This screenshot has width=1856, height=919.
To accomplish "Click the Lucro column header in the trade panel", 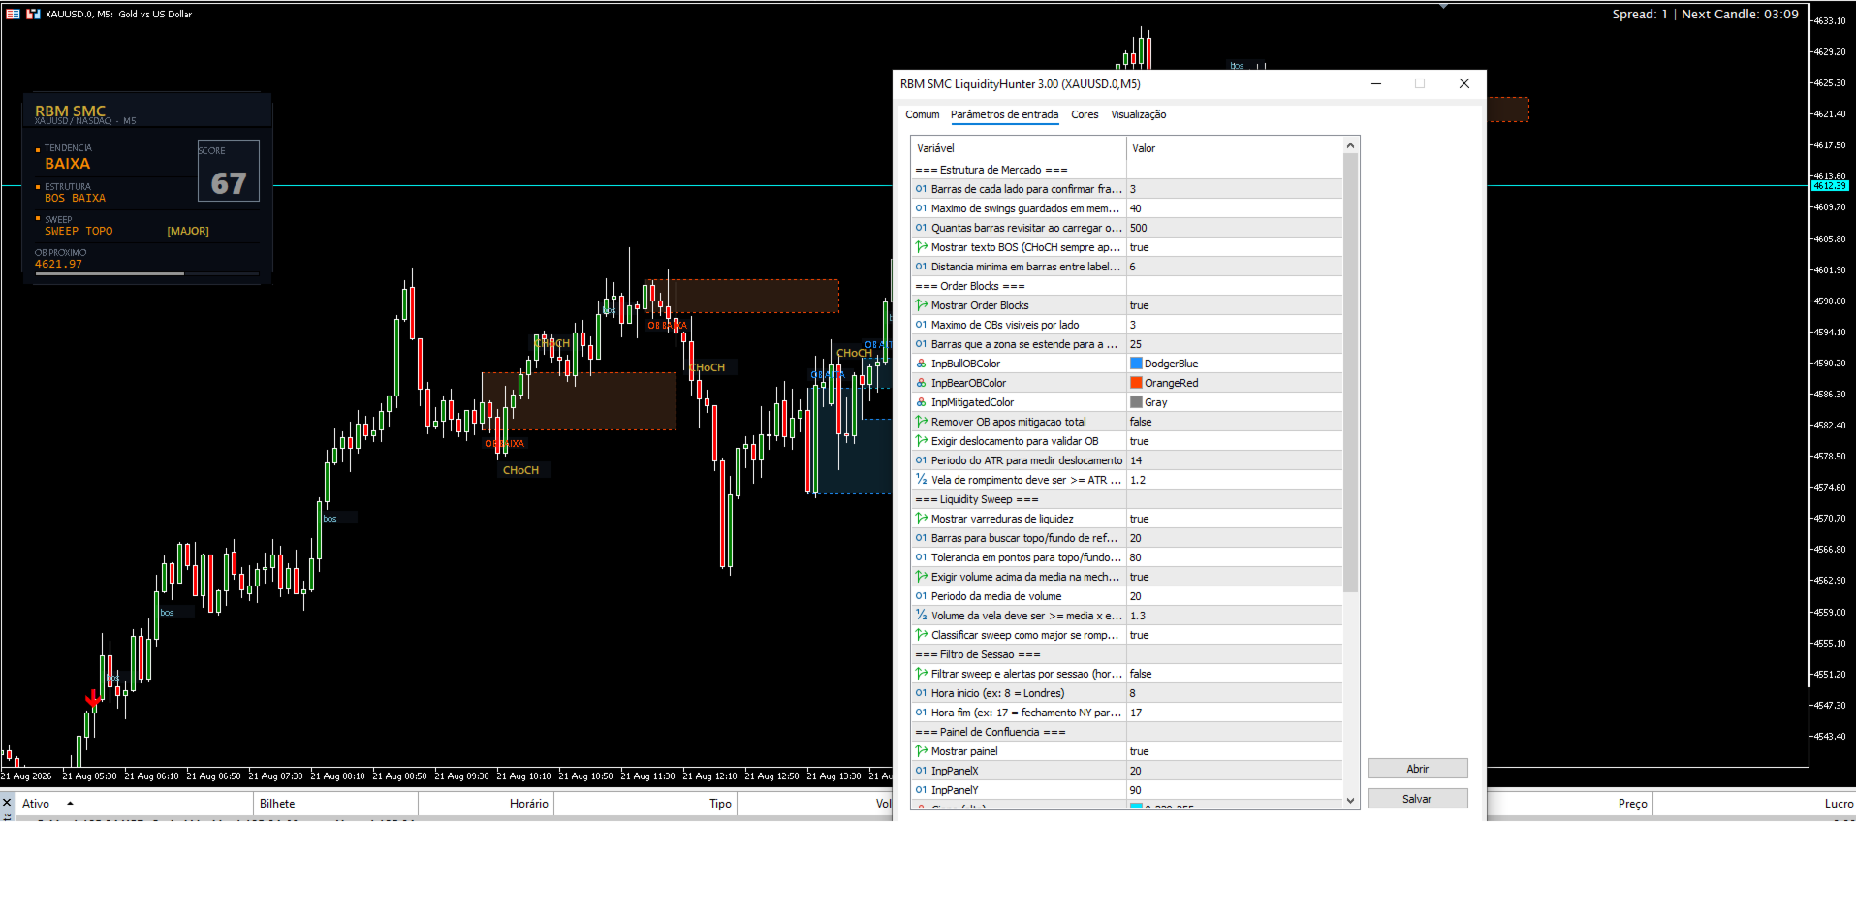I will [1754, 804].
